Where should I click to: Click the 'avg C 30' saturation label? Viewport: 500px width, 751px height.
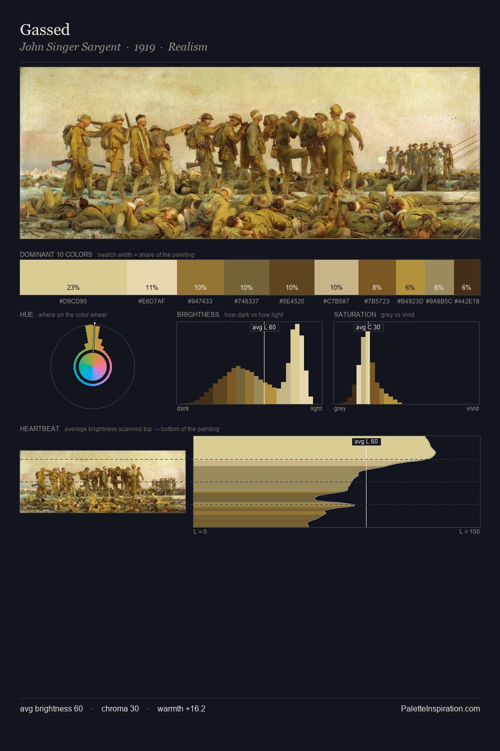coord(368,327)
